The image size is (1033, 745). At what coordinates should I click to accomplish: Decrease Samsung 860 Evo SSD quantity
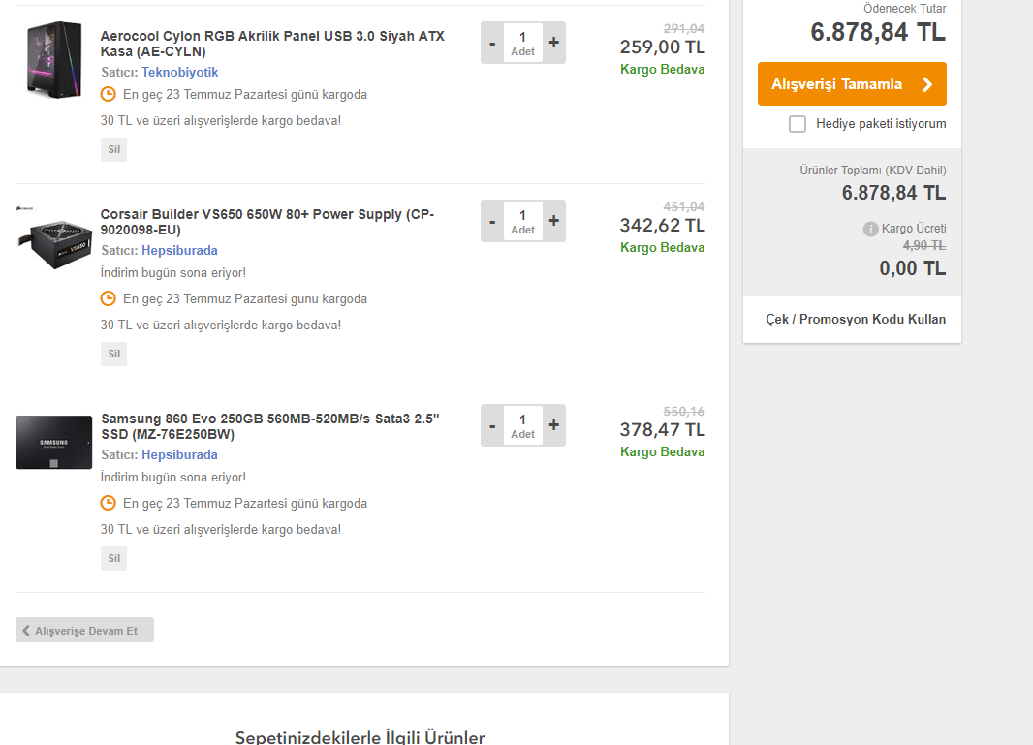click(492, 426)
